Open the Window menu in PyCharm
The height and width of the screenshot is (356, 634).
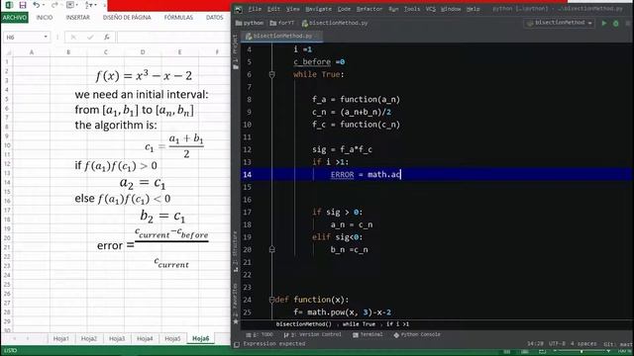point(451,9)
